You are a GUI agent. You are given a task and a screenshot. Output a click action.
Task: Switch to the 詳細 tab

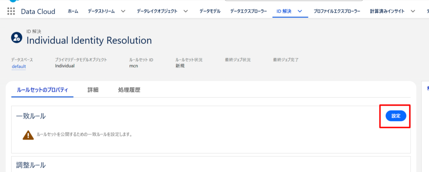coord(93,90)
